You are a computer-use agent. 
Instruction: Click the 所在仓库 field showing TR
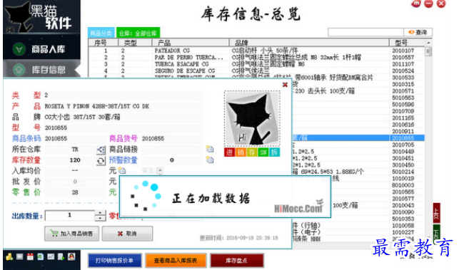(70, 150)
